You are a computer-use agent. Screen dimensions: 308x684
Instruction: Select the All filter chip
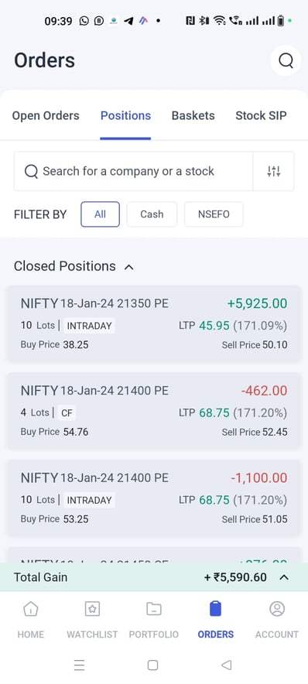coord(100,214)
